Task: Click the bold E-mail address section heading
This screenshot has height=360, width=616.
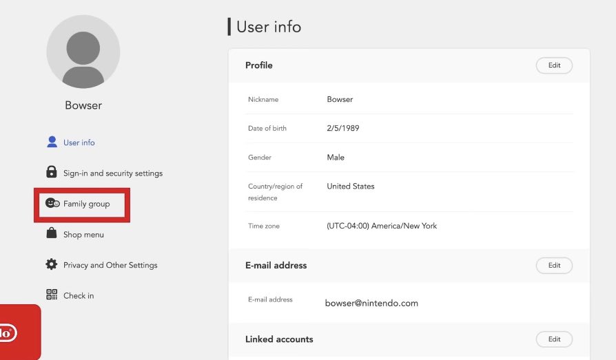Action: (x=276, y=266)
